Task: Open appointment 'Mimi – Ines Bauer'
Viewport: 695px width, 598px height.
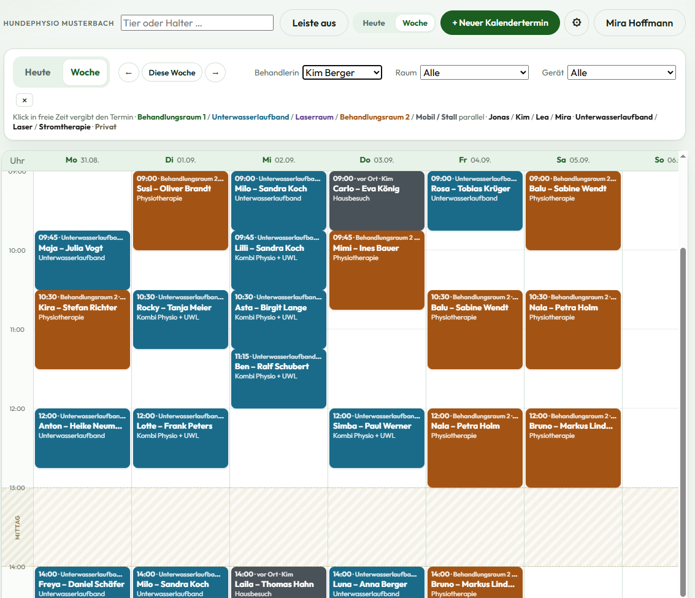Action: coord(377,270)
